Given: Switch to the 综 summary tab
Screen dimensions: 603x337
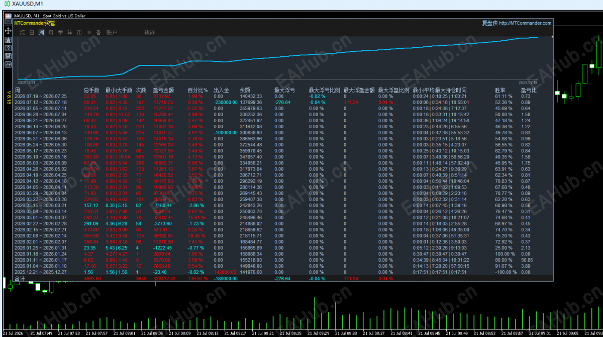Looking at the screenshot, I should (x=23, y=33).
